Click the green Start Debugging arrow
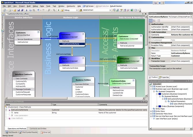 pos(59,10)
